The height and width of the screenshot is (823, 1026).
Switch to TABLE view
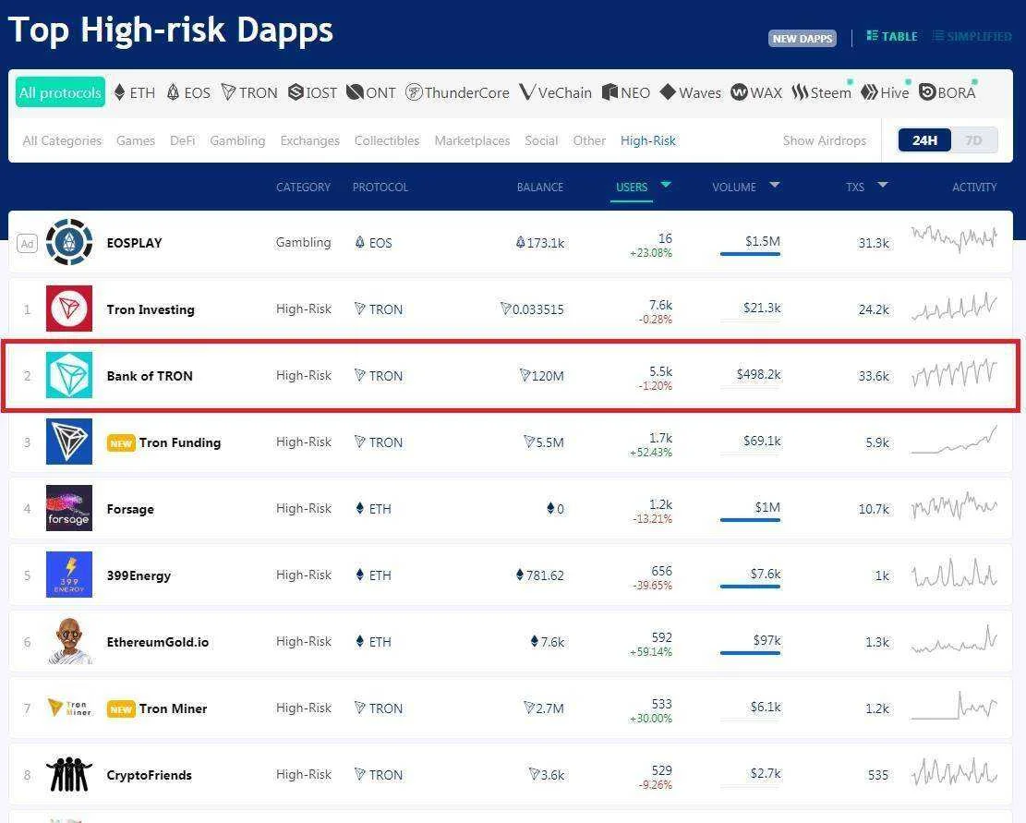click(892, 36)
